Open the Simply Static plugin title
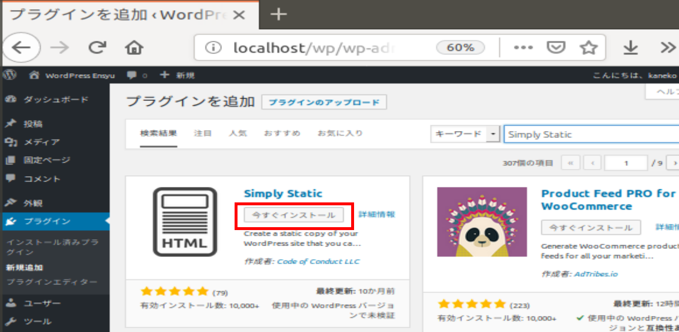The width and height of the screenshot is (679, 332). [283, 194]
